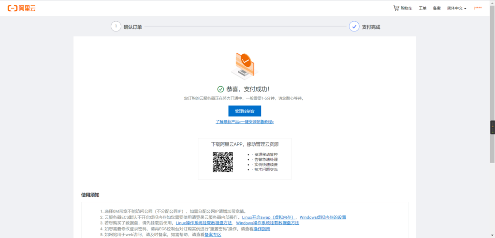The height and width of the screenshot is (238, 495).
Task: Open the 备案 menu item
Action: click(x=437, y=8)
